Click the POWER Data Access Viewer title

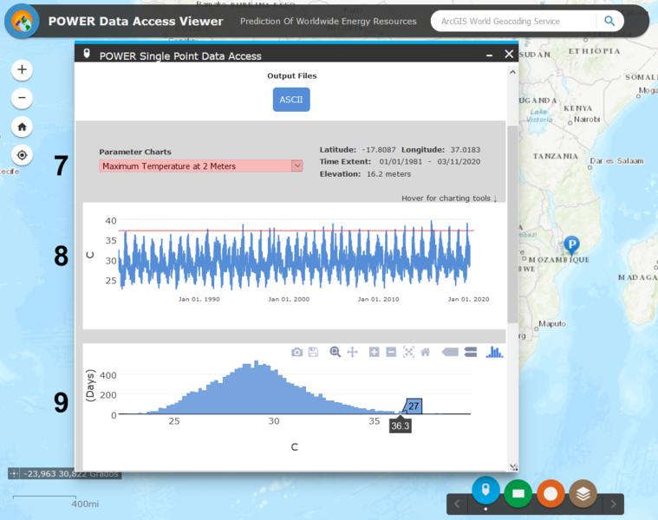click(x=135, y=22)
